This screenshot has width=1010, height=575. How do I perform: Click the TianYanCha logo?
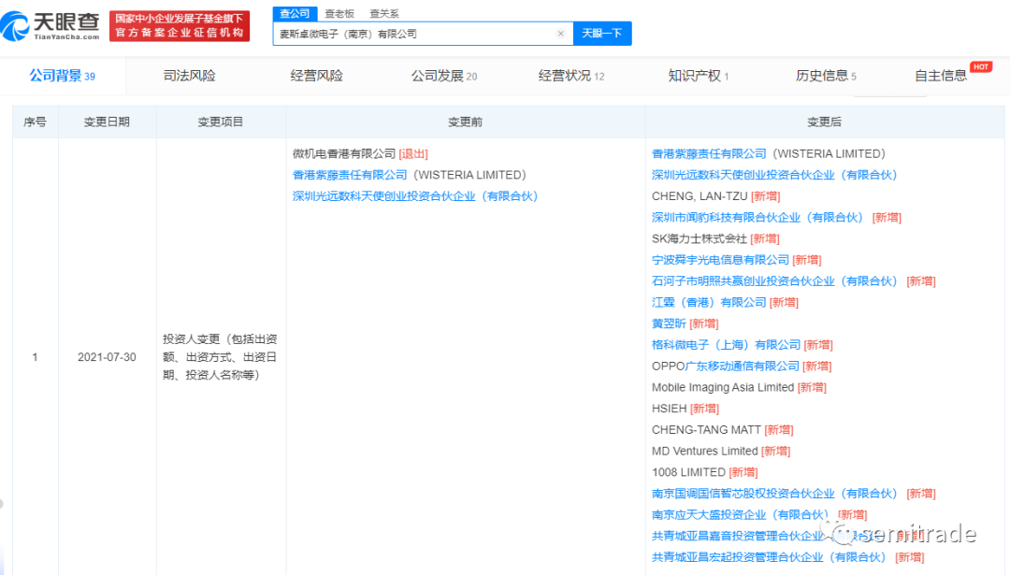click(50, 26)
